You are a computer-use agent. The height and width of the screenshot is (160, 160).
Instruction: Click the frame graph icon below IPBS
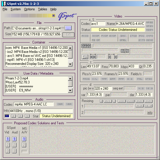pos(85,57)
